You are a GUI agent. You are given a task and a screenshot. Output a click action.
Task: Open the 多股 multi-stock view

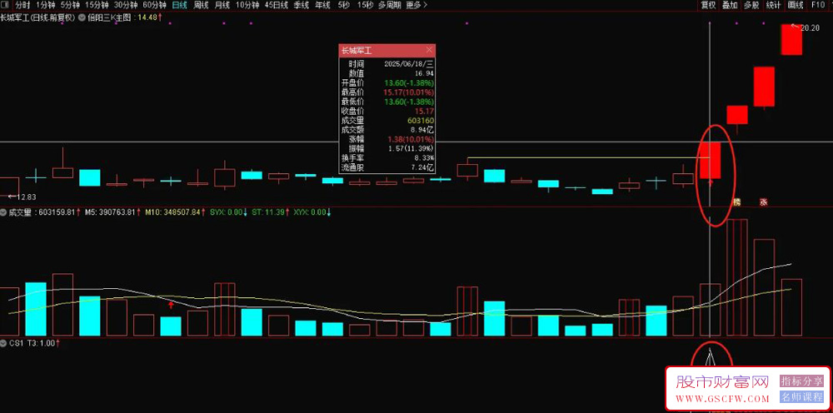[x=751, y=5]
